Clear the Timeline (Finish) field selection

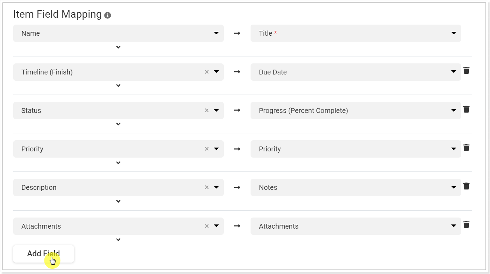(206, 72)
